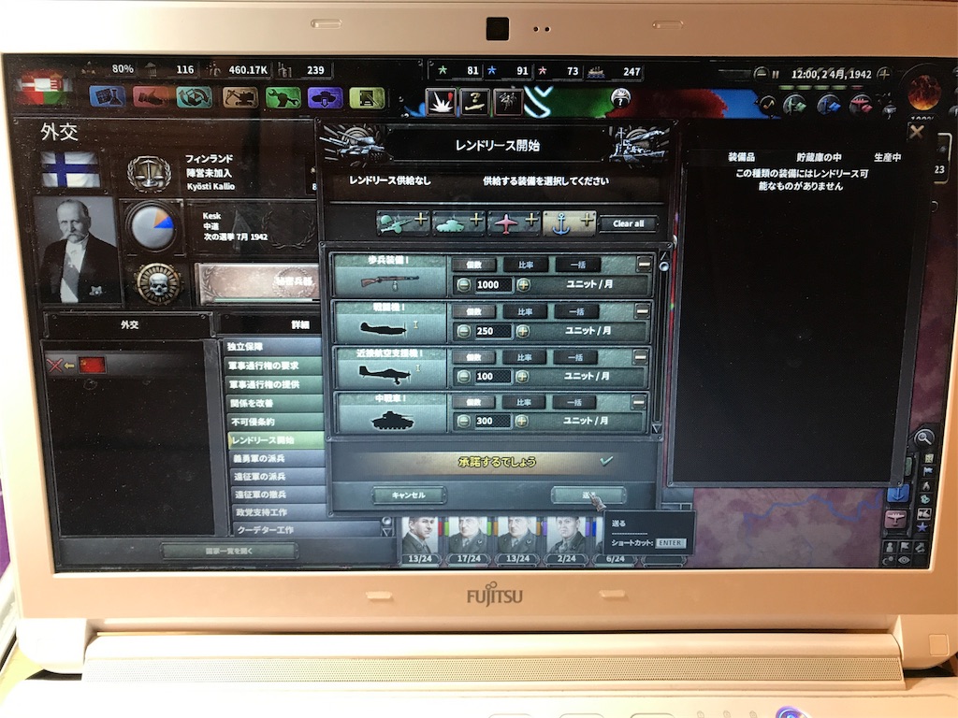Select 比率 mode for 戦闘機
Screen dimensions: 958x718
coord(525,311)
